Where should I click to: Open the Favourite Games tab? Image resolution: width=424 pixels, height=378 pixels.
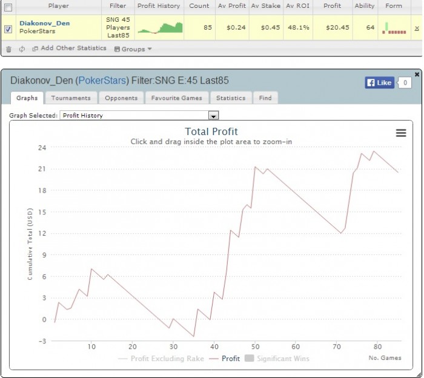coord(177,98)
